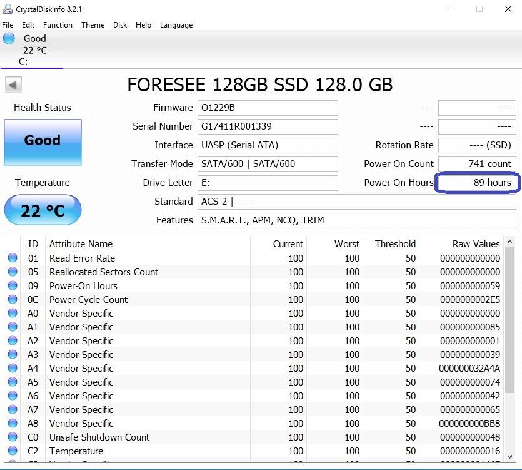Image resolution: width=522 pixels, height=470 pixels.
Task: Select the Read Error Rate row text
Action: tap(83, 258)
